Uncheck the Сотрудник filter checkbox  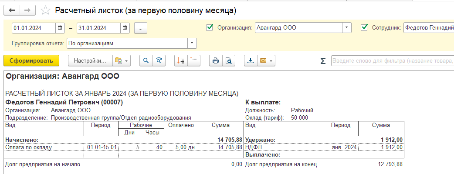tap(364, 28)
